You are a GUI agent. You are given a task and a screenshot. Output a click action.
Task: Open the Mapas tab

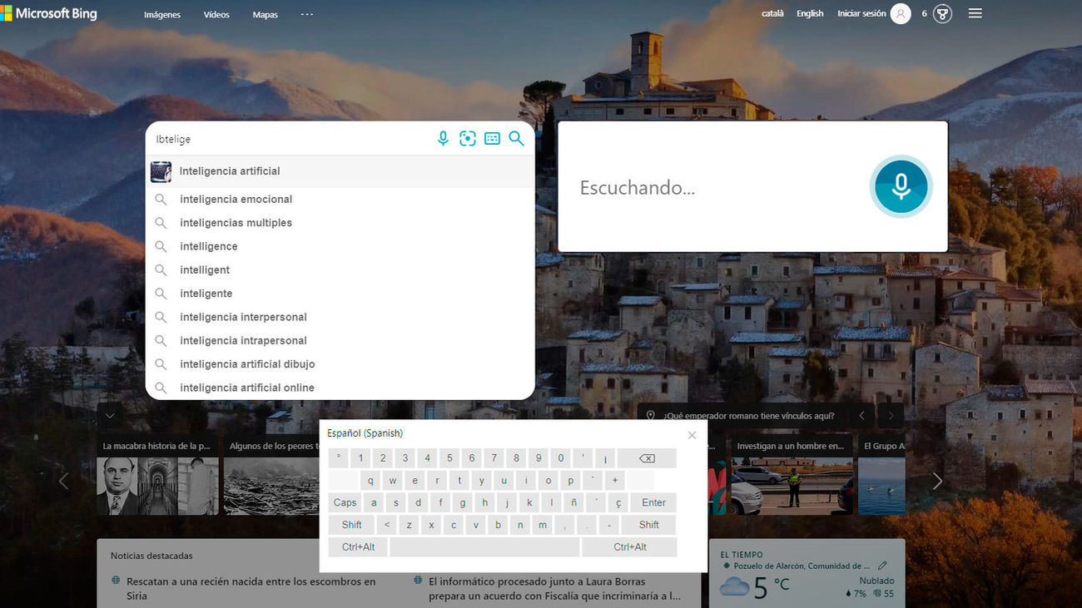click(265, 15)
